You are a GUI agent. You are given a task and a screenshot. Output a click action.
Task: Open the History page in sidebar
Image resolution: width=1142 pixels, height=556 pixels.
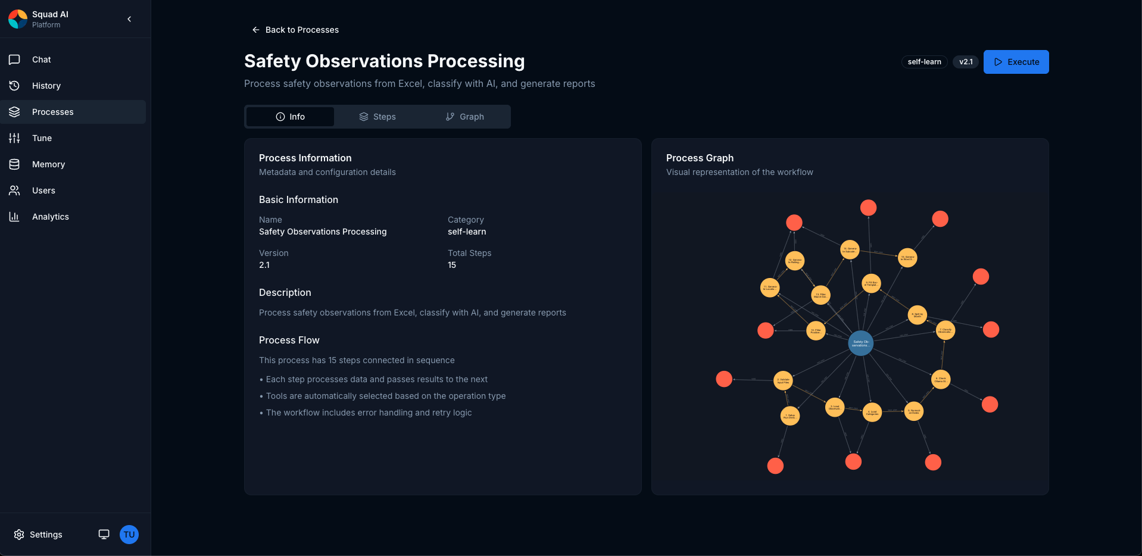click(46, 86)
